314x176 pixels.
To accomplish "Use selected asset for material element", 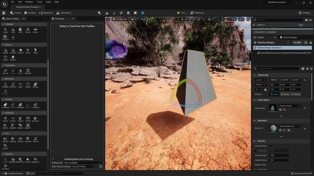I will coord(280,131).
